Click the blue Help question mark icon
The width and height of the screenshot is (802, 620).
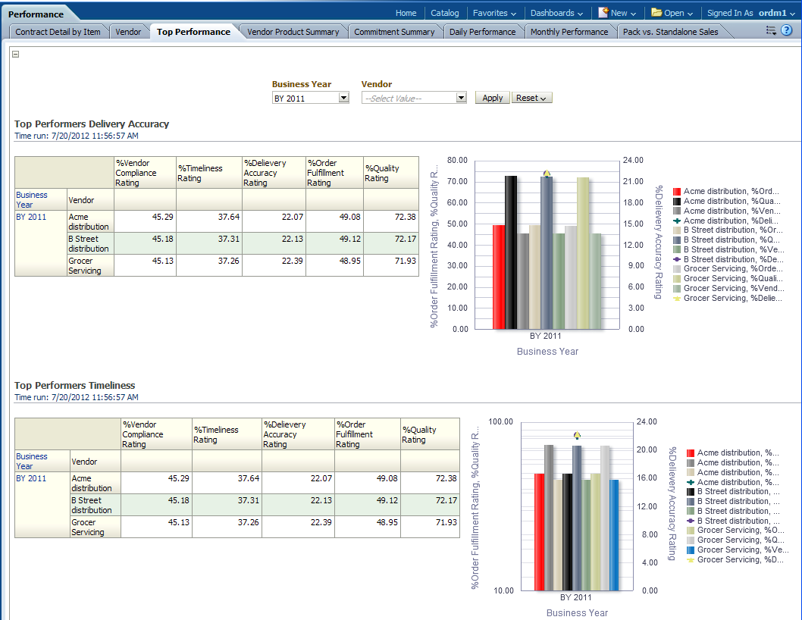(786, 30)
